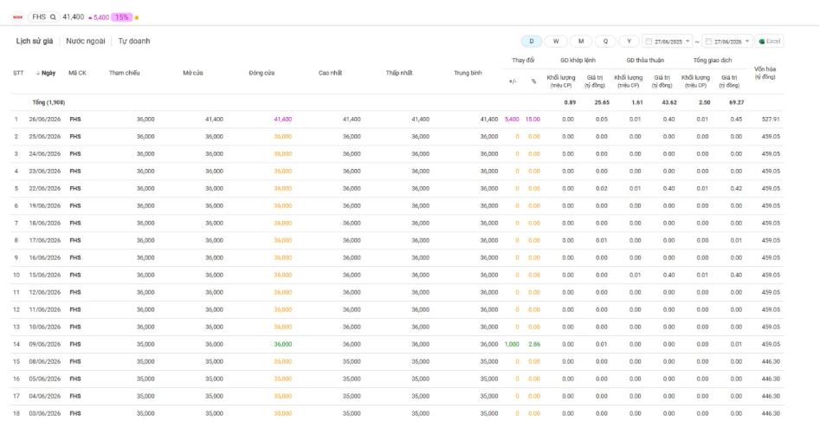This screenshot has height=422, width=820.
Task: Open the start date dropdown arrow 27/06/2025
Action: coord(688,42)
